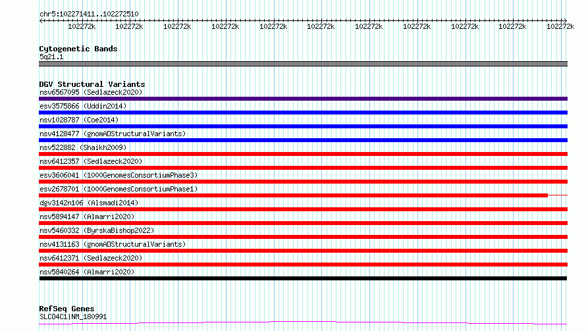Click dgv3142n106 (Alsmadi2014) label
Image resolution: width=586 pixels, height=331 pixels.
[x=89, y=203]
